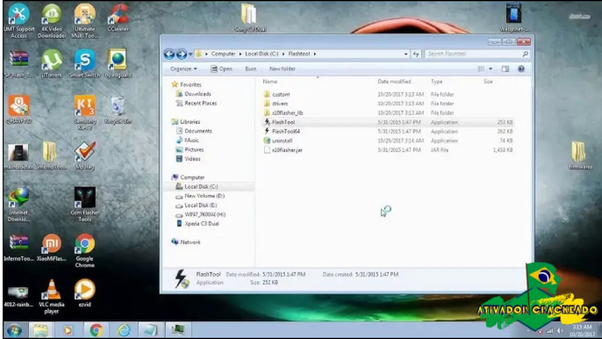Launch CCleaner from desktop
The width and height of the screenshot is (602, 339).
[x=118, y=18]
